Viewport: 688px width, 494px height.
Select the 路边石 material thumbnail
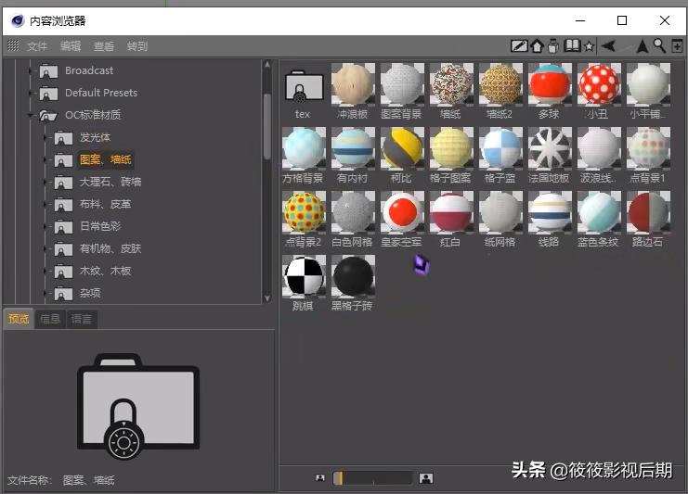coord(648,212)
